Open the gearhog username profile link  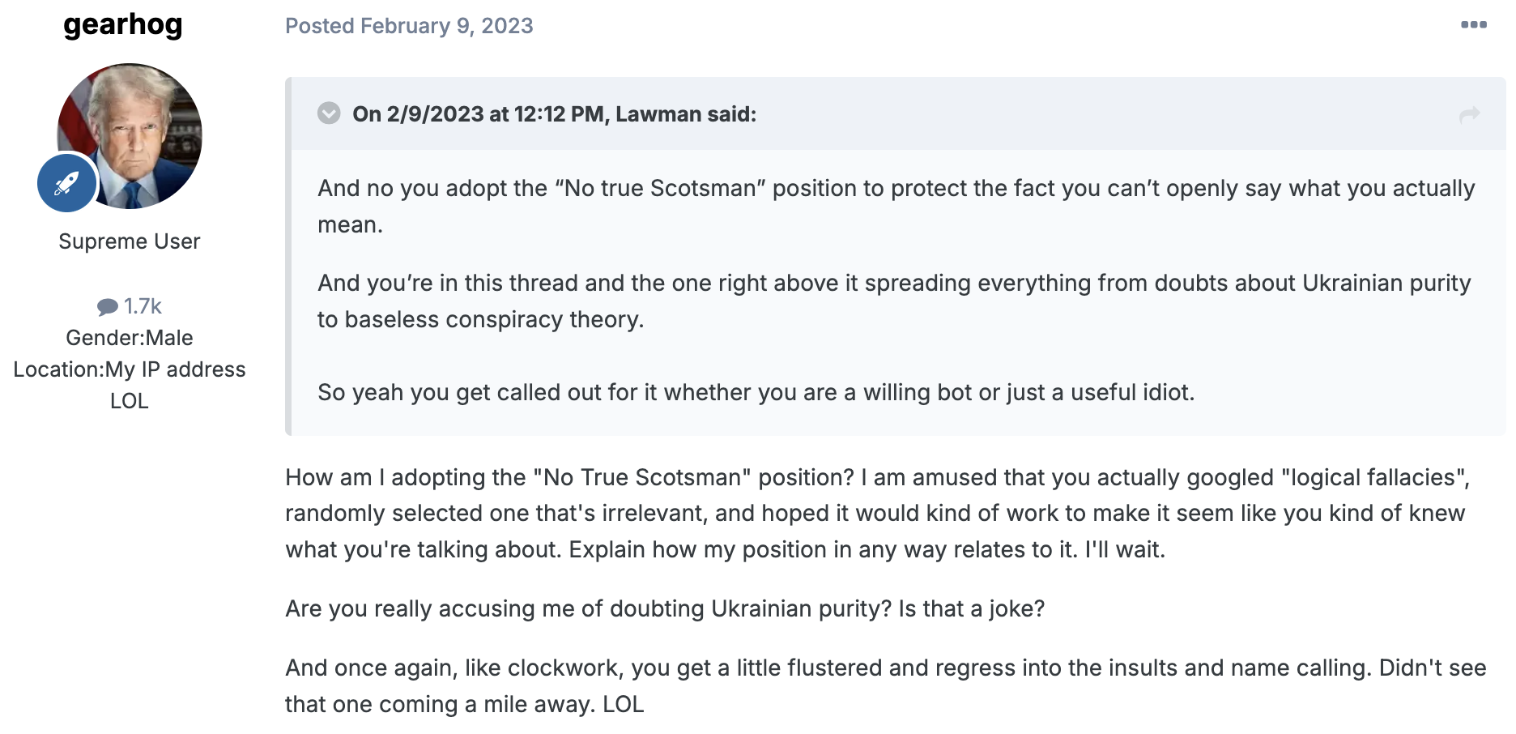point(123,25)
